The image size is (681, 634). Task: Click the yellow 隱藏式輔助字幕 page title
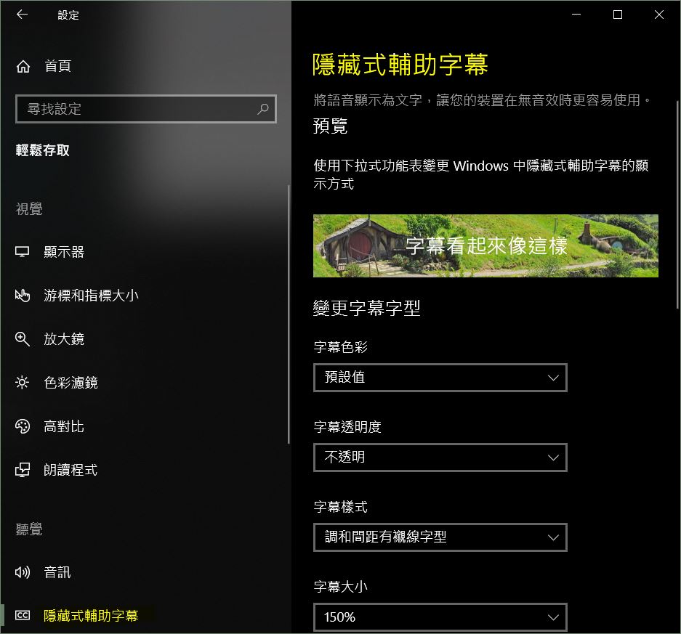(400, 65)
